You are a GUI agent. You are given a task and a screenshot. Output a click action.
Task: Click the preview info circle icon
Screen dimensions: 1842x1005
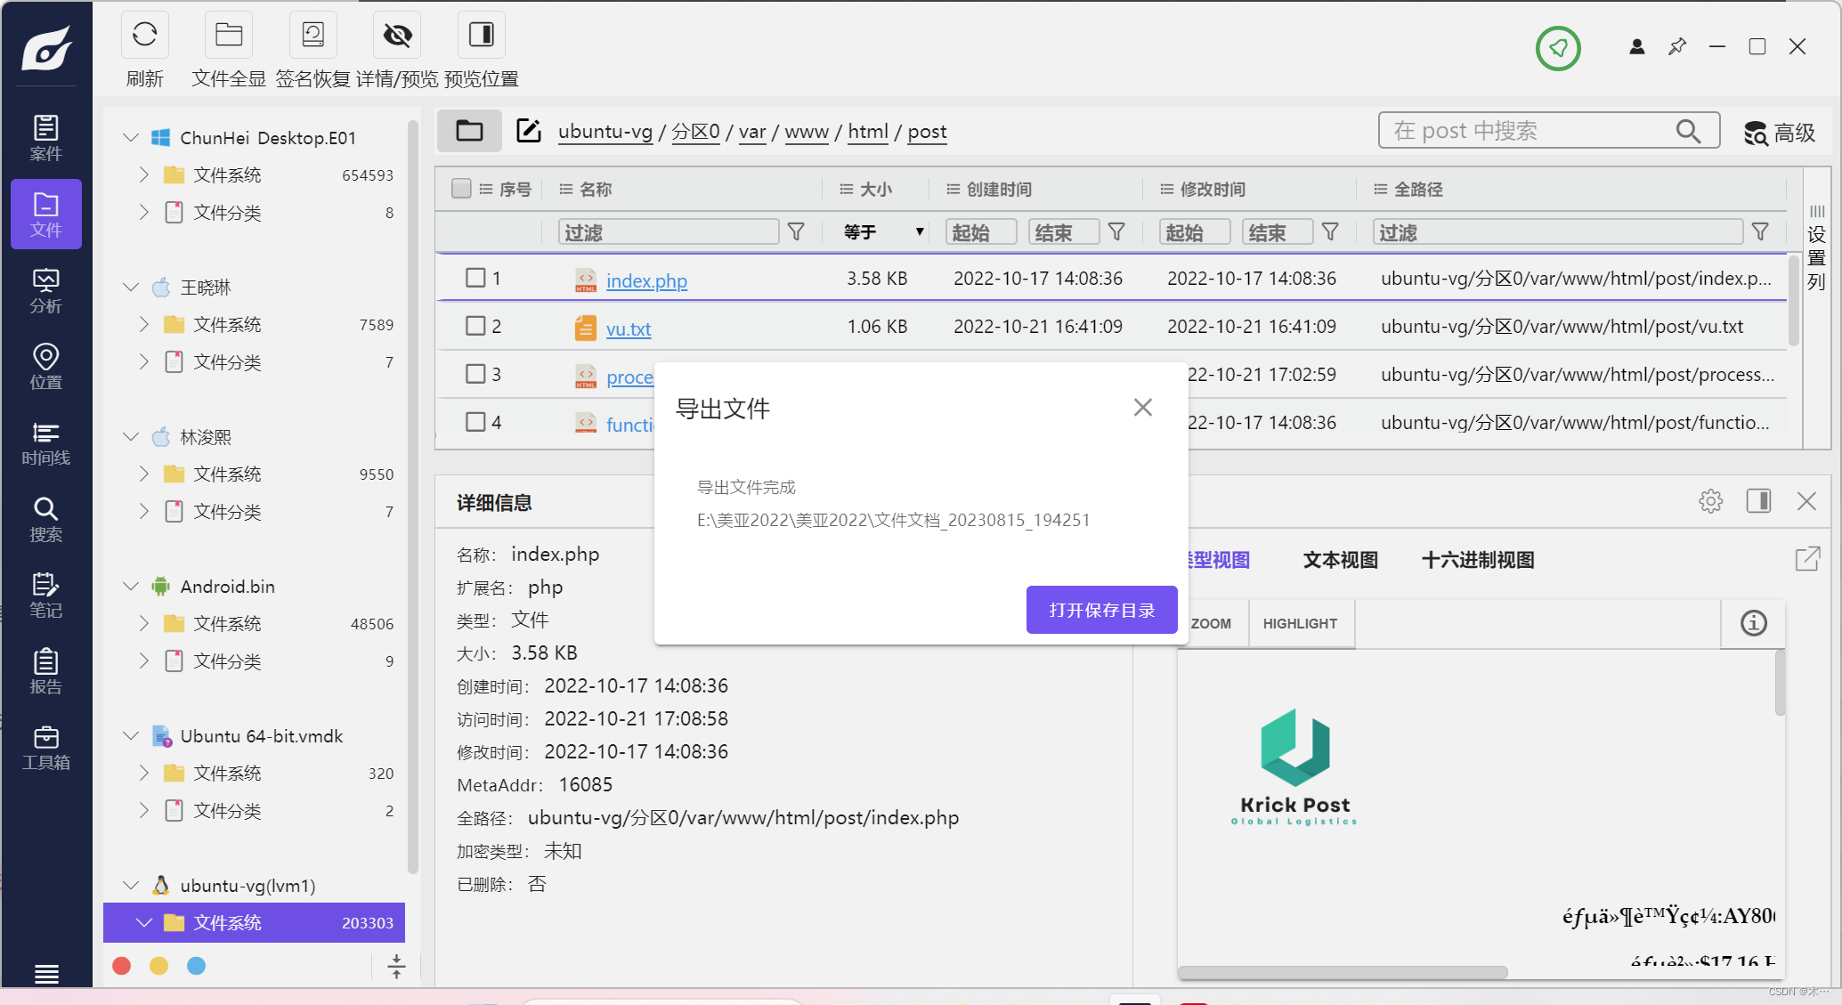[1753, 623]
